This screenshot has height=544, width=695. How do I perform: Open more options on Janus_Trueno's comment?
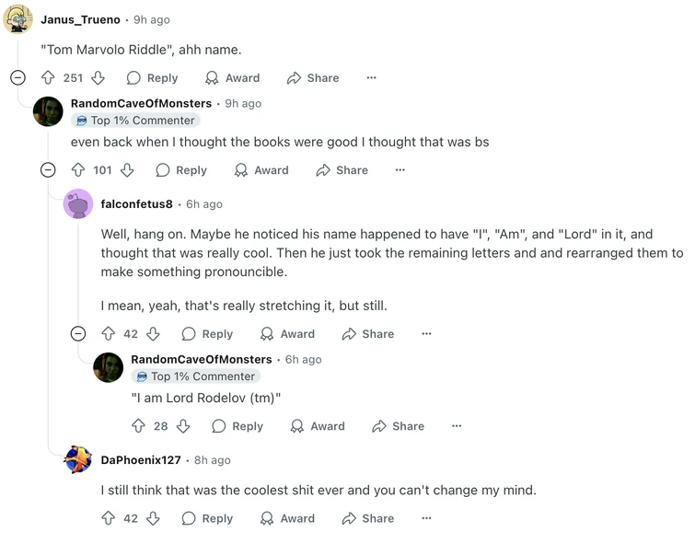click(x=371, y=78)
